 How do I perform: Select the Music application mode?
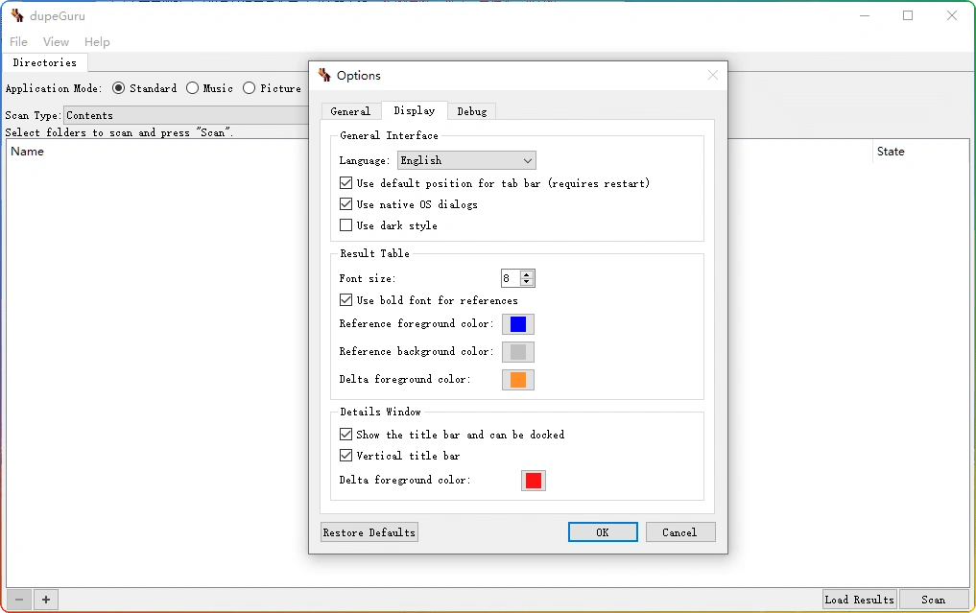coord(193,88)
